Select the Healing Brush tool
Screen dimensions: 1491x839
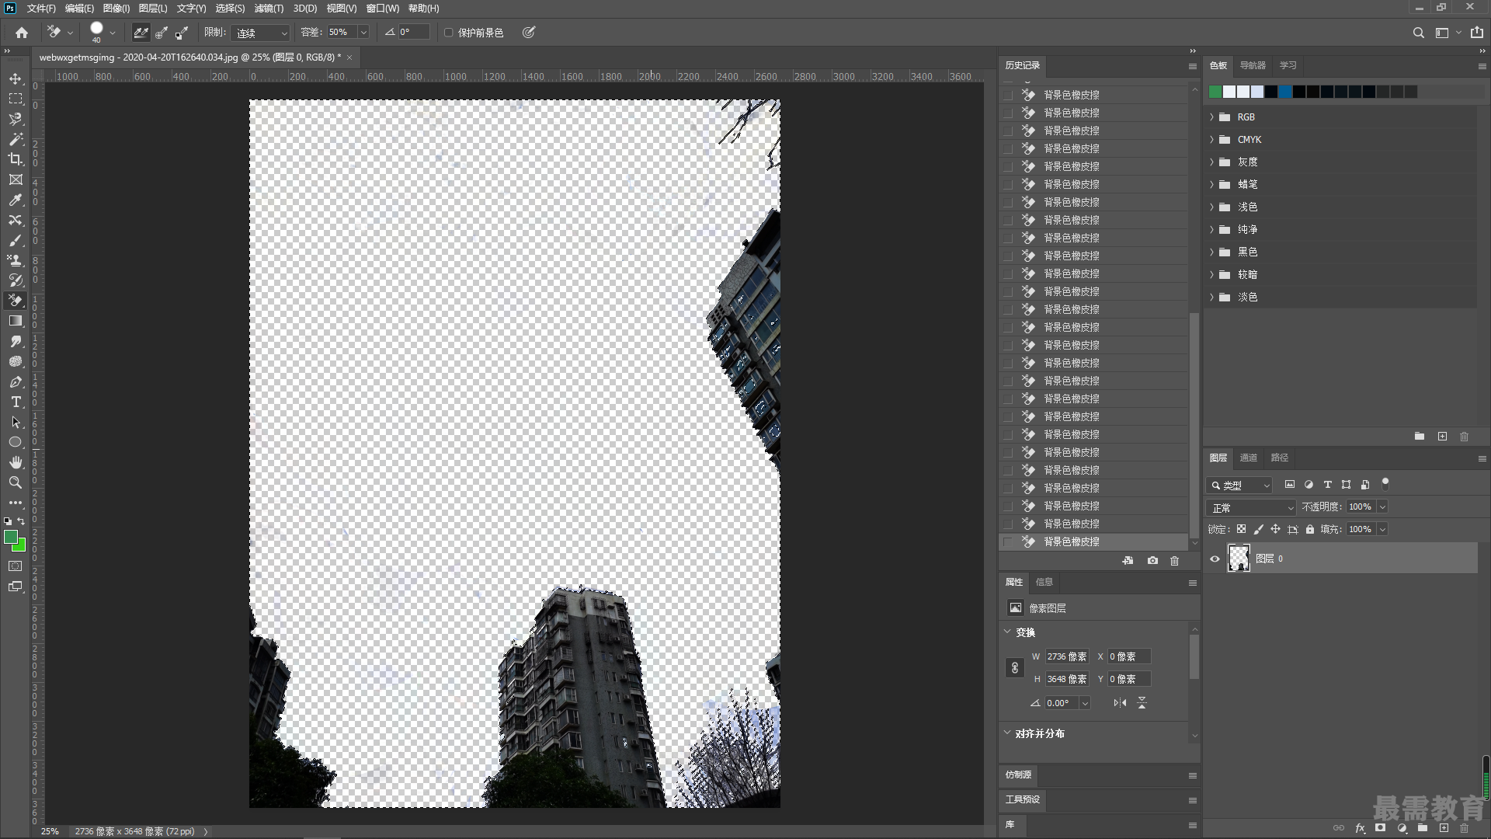pyautogui.click(x=16, y=220)
